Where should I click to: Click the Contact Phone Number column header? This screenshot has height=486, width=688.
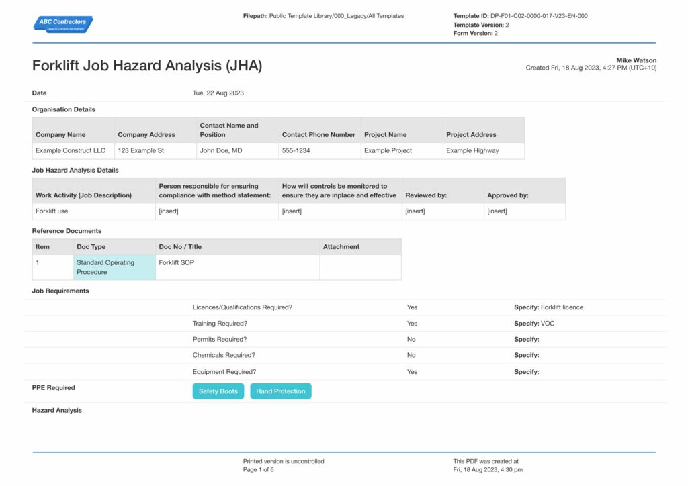(x=319, y=130)
